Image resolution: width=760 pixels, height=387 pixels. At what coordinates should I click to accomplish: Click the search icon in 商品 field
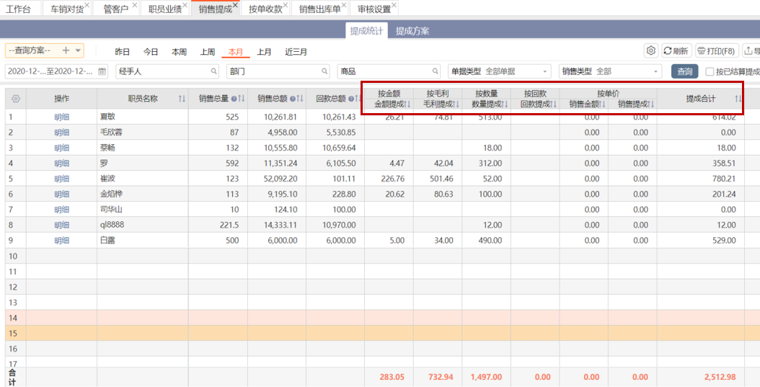435,71
